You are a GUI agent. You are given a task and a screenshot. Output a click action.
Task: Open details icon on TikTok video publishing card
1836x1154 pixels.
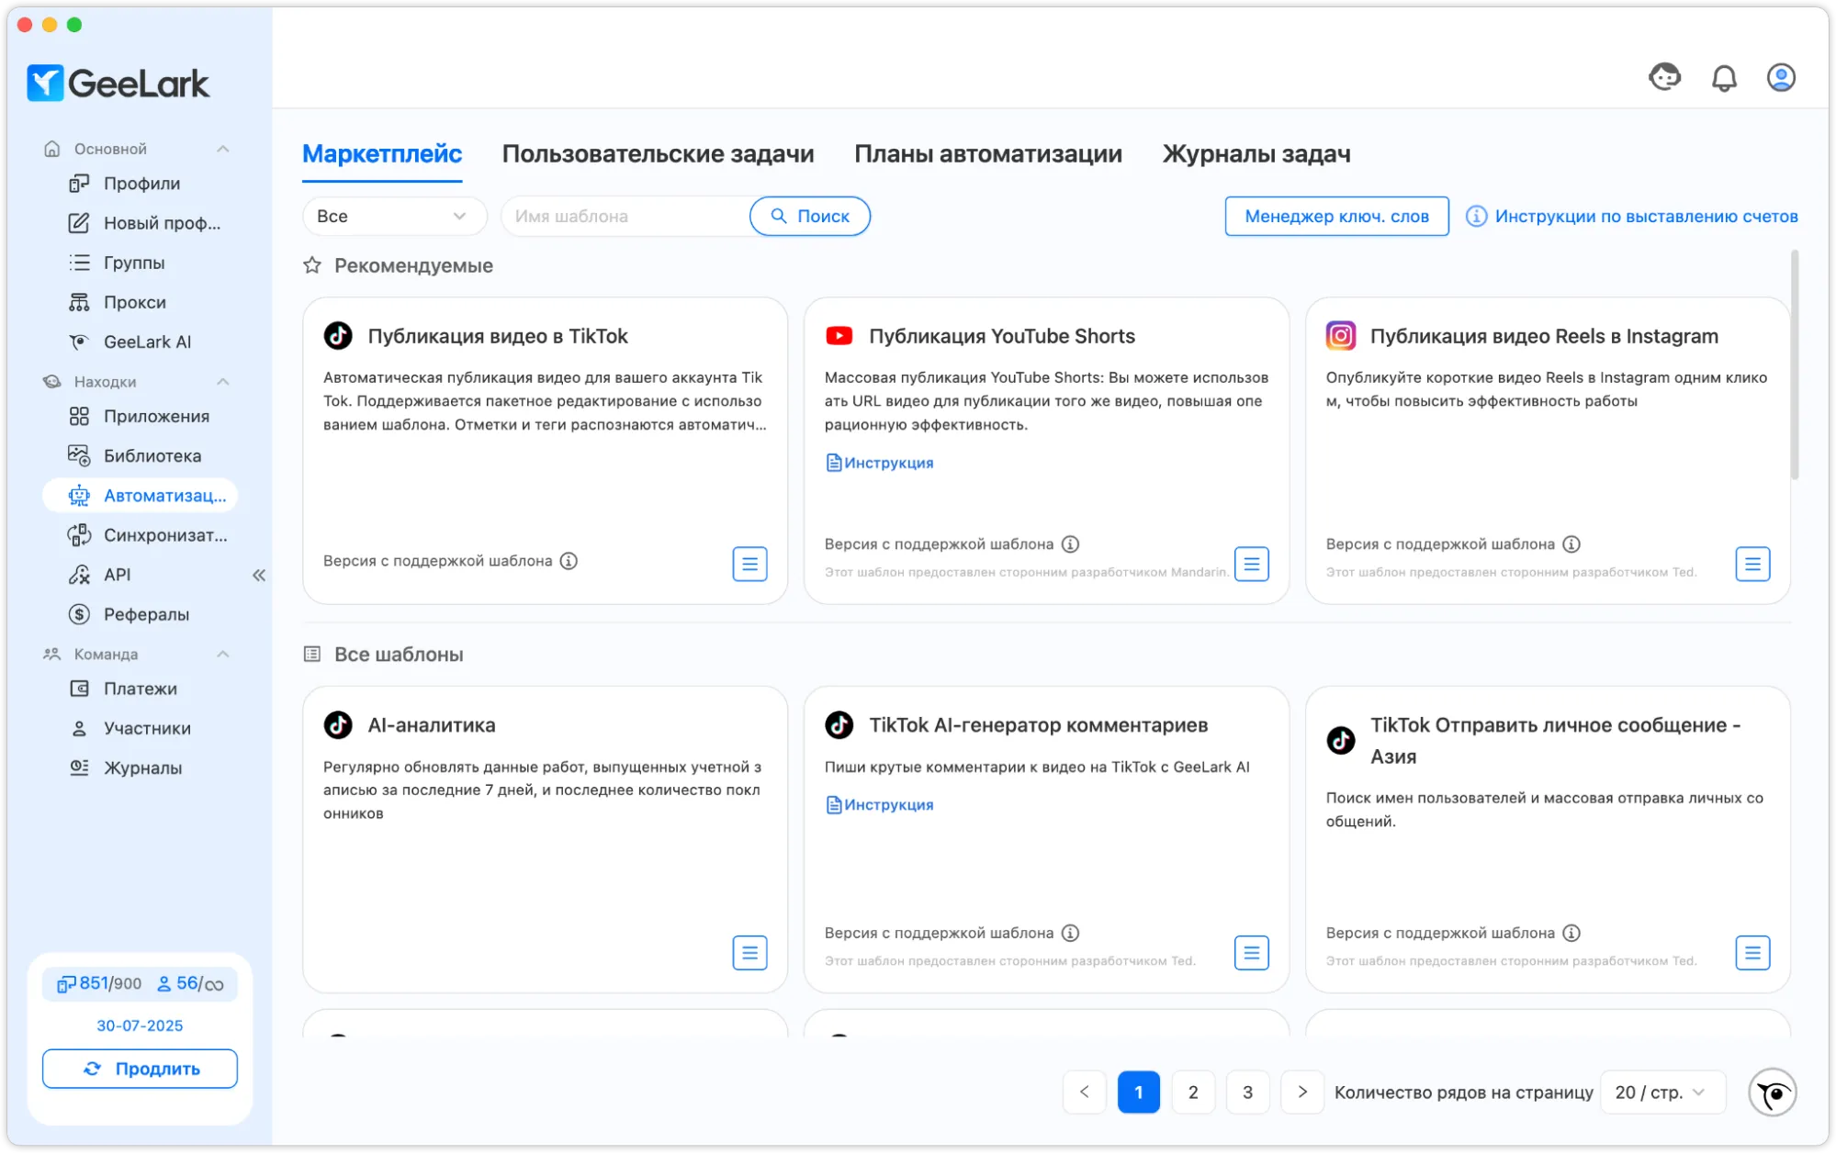(749, 564)
